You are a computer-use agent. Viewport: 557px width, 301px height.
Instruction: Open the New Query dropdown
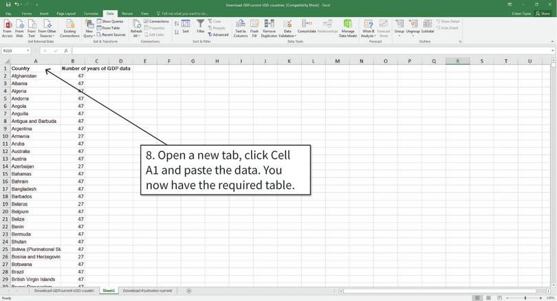pyautogui.click(x=89, y=28)
